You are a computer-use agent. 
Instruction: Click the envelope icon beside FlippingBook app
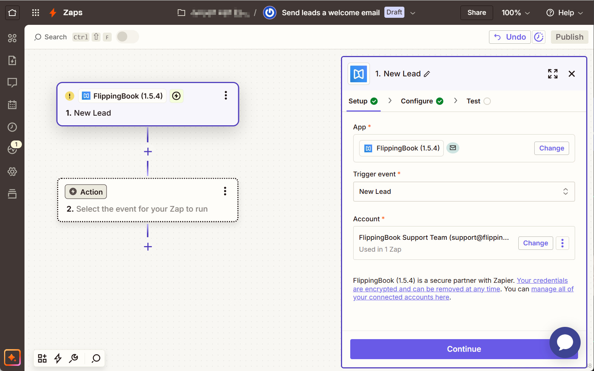(453, 148)
